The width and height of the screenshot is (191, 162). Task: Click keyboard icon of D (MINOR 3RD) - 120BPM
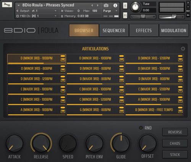pos(180,60)
